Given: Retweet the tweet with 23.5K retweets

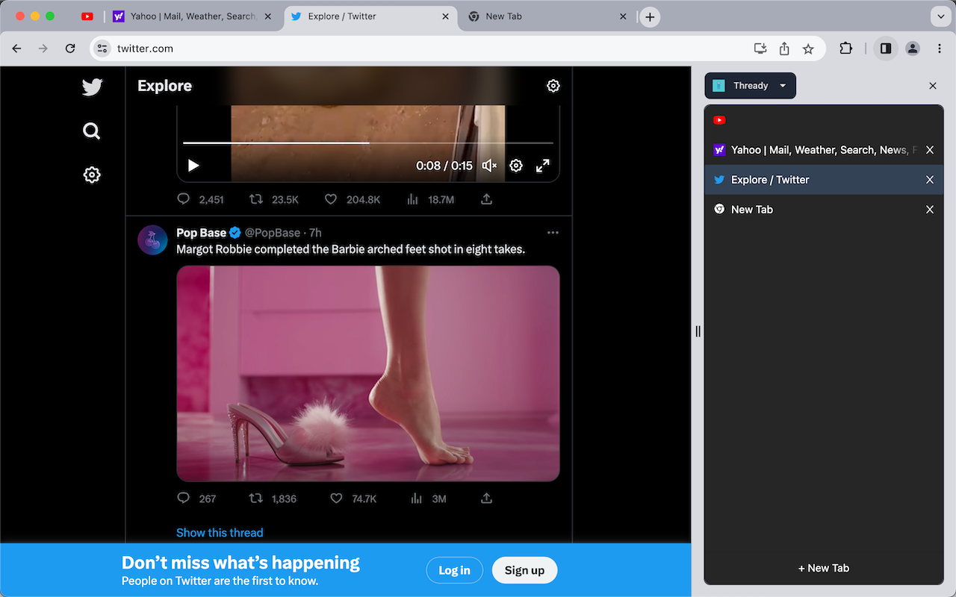Looking at the screenshot, I should [x=273, y=199].
